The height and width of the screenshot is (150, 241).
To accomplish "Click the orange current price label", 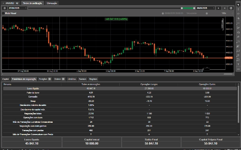I will (x=229, y=58).
